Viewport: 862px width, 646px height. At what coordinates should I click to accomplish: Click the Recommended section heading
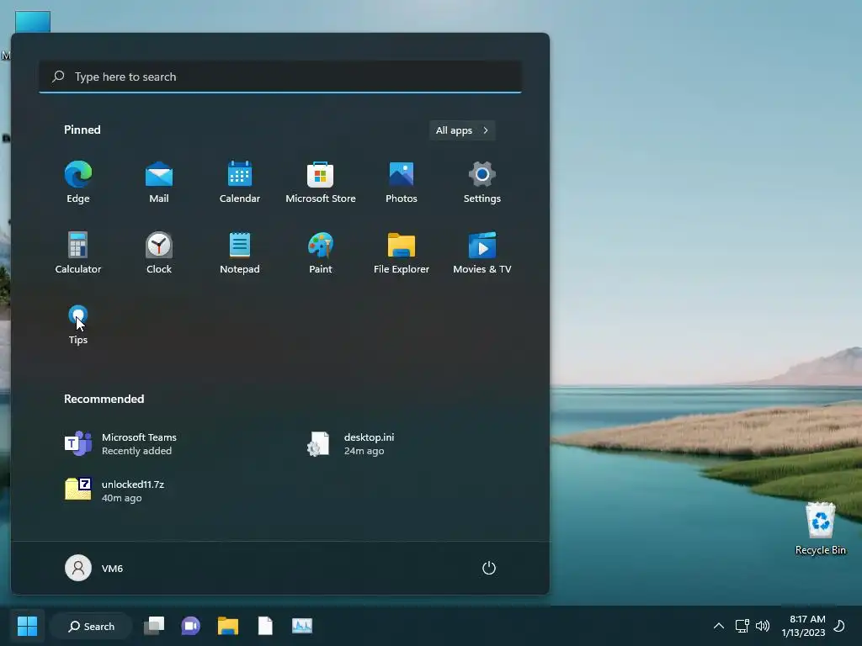click(x=104, y=399)
